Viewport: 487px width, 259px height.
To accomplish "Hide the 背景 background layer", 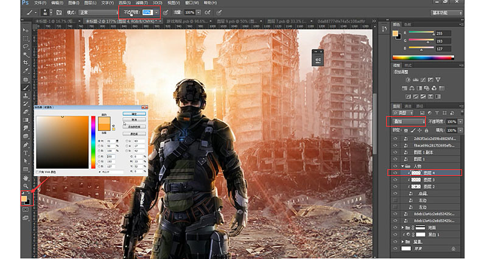I will [x=395, y=249].
